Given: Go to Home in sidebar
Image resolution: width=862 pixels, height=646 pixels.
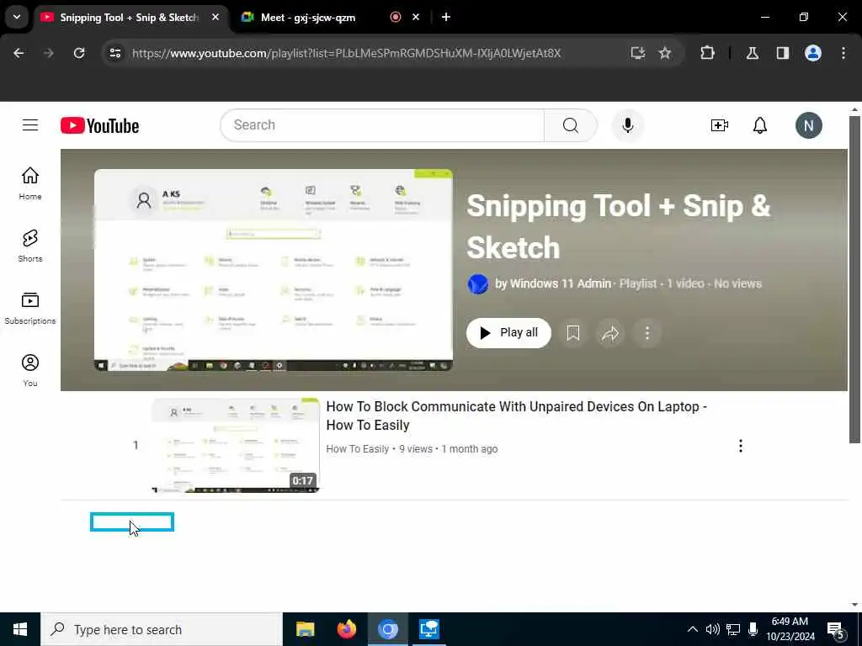Looking at the screenshot, I should pyautogui.click(x=30, y=183).
